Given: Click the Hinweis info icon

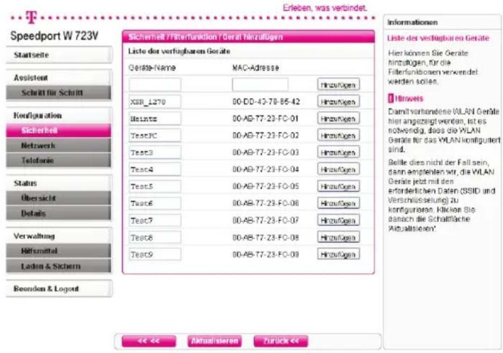Looking at the screenshot, I should 390,98.
